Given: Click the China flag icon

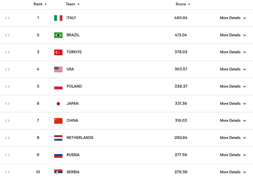Looking at the screenshot, I should tap(58, 121).
